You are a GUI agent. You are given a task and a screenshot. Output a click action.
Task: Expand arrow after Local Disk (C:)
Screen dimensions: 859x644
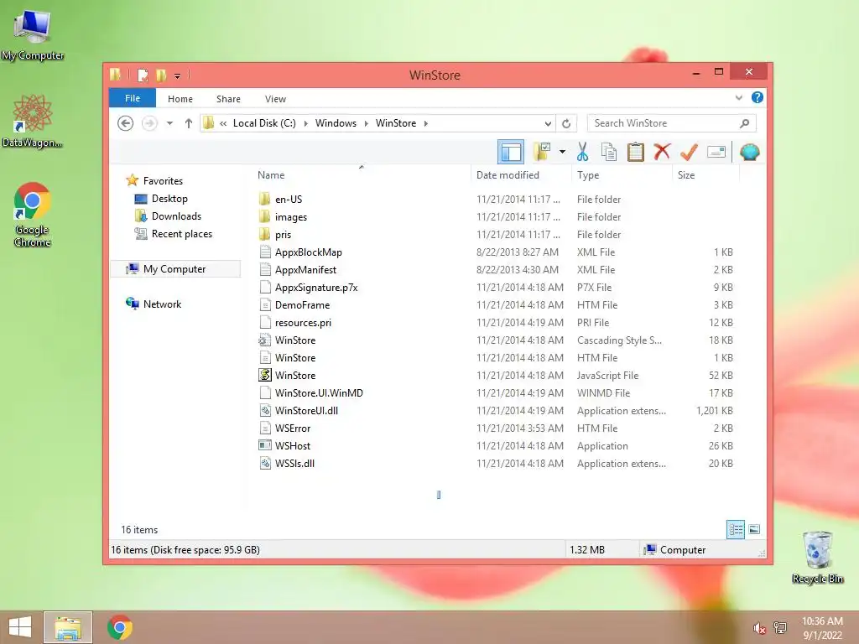305,123
